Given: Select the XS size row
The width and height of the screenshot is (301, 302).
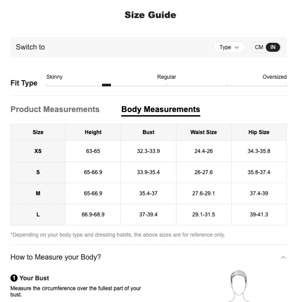Looking at the screenshot, I should (149, 151).
